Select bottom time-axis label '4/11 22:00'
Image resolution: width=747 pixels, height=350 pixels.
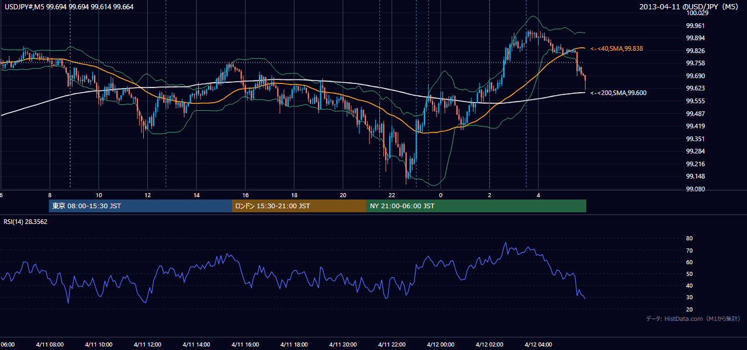coord(391,344)
